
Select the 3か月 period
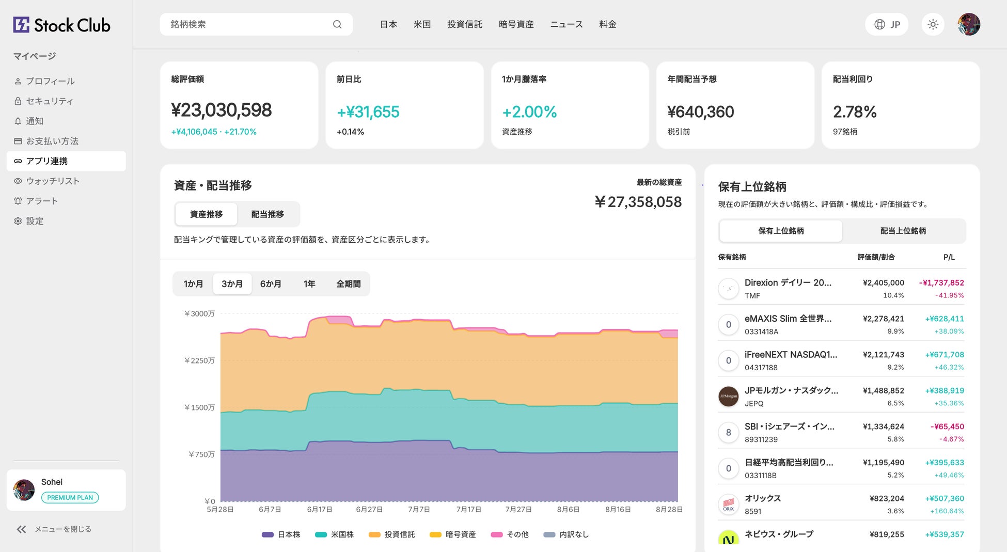point(232,284)
